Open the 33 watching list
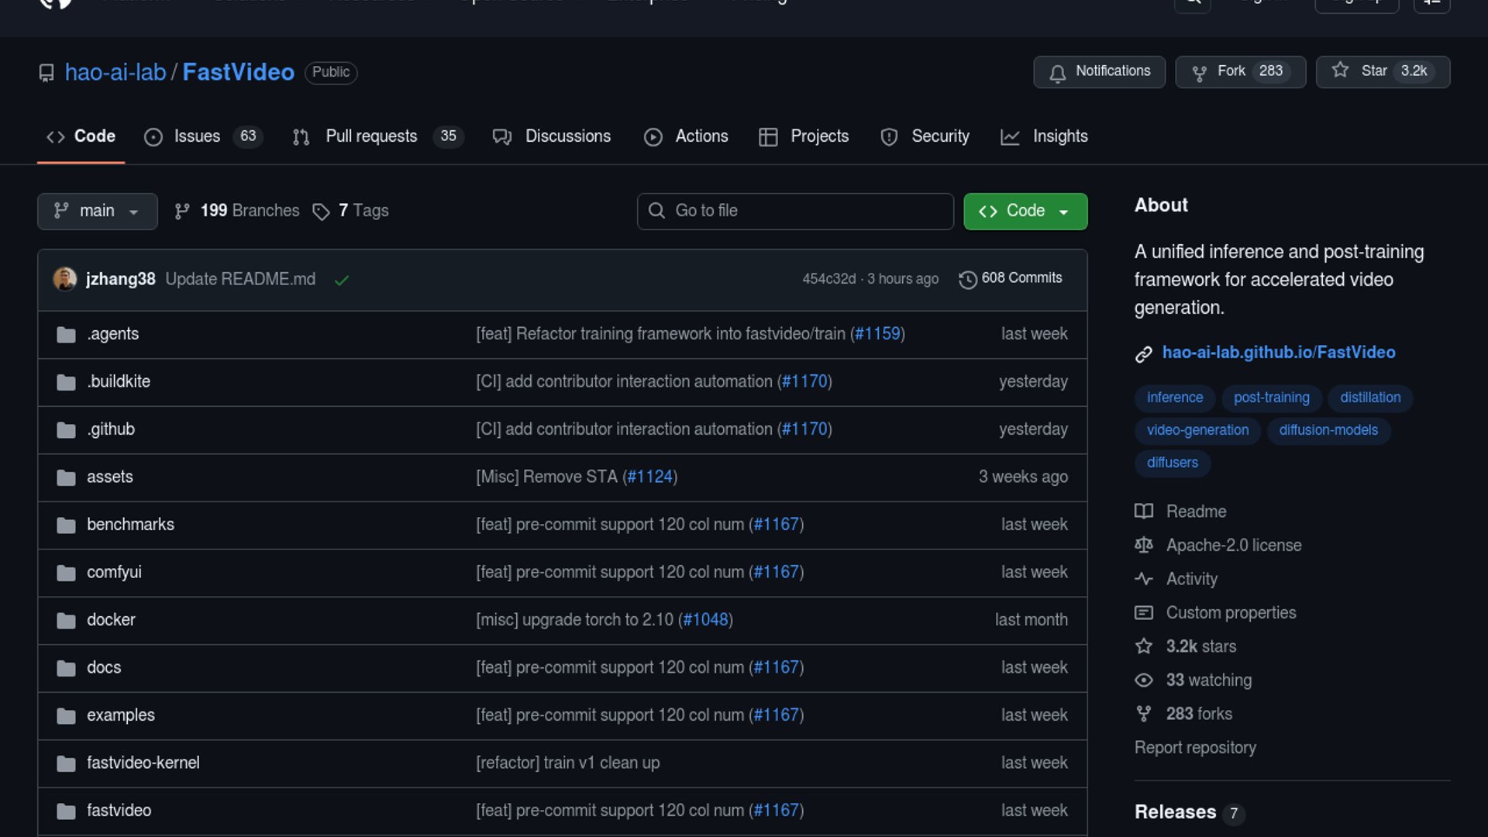Viewport: 1488px width, 837px height. pos(1207,680)
